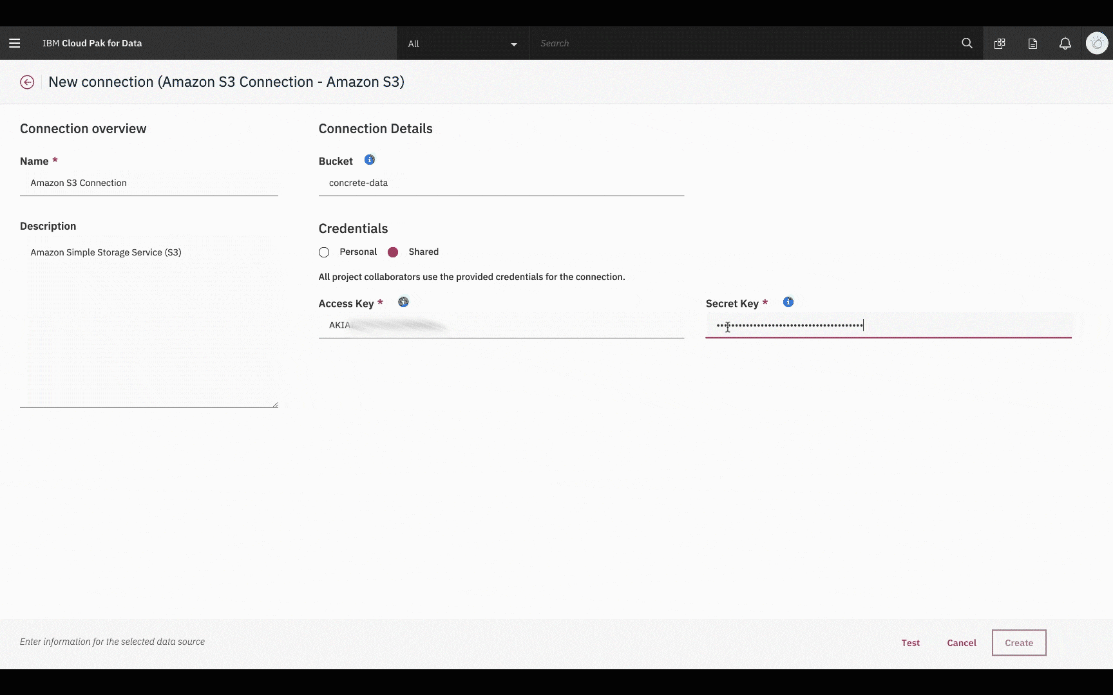Open the app switcher grid icon
This screenshot has width=1113, height=695.
click(1000, 44)
